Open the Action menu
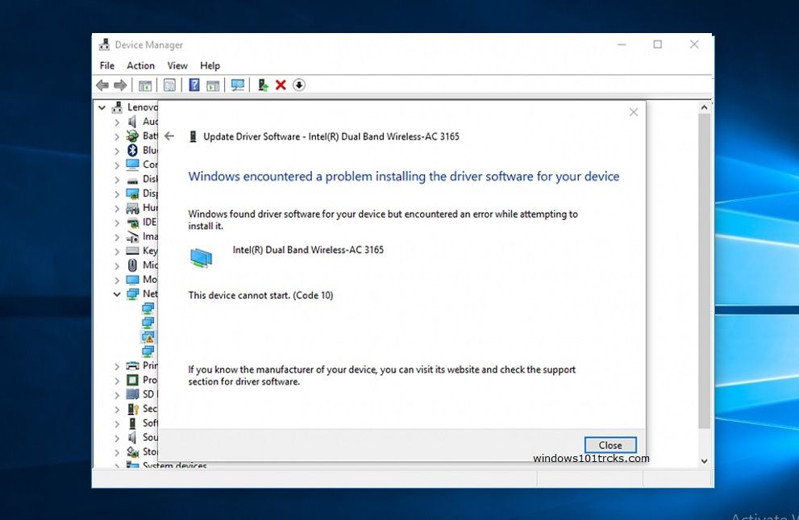Image resolution: width=799 pixels, height=520 pixels. [140, 65]
